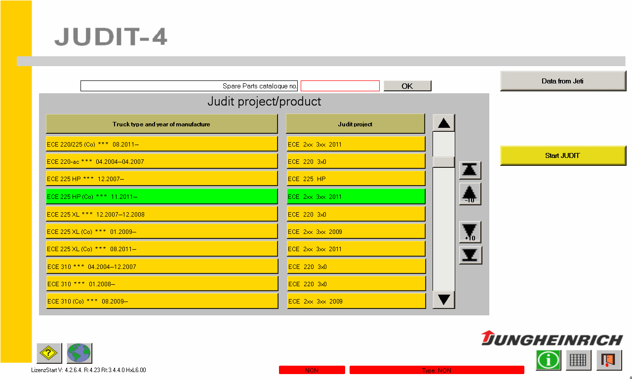Focus the spare parts catalogue number field
The image size is (632, 379).
click(340, 86)
